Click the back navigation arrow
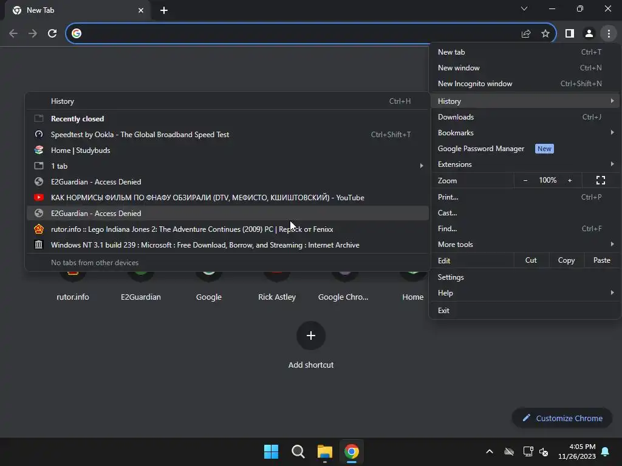 [x=13, y=34]
